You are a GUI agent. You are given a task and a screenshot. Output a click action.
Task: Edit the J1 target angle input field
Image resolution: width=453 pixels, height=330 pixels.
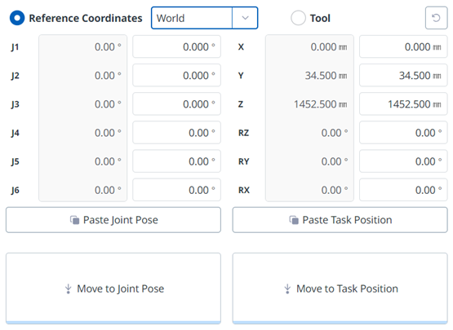coord(176,46)
